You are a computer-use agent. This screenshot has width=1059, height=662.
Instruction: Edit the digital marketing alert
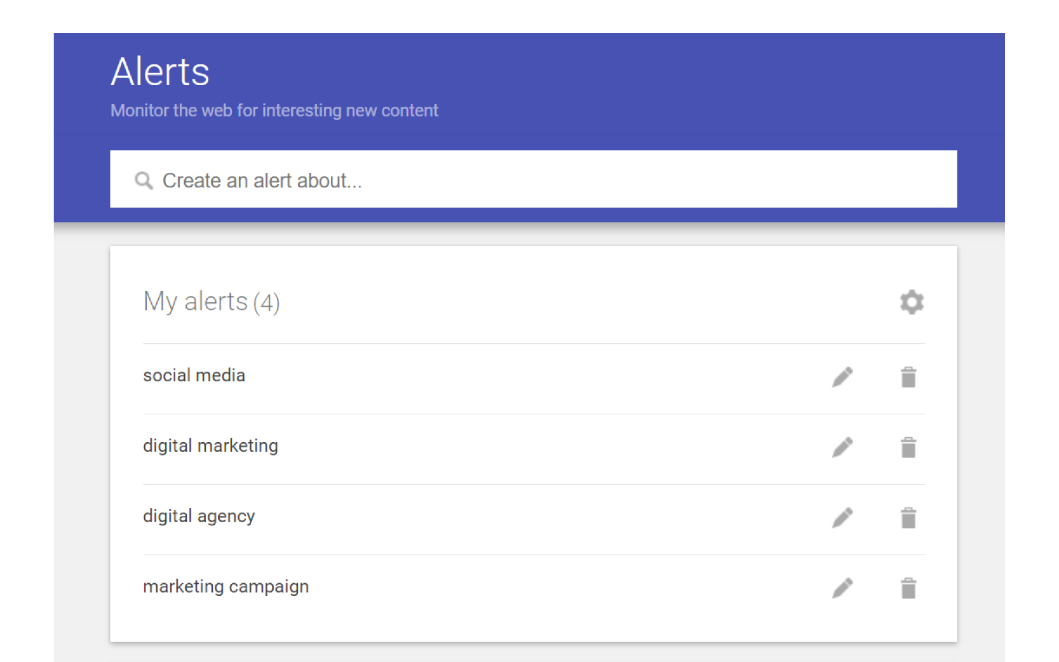tap(842, 447)
